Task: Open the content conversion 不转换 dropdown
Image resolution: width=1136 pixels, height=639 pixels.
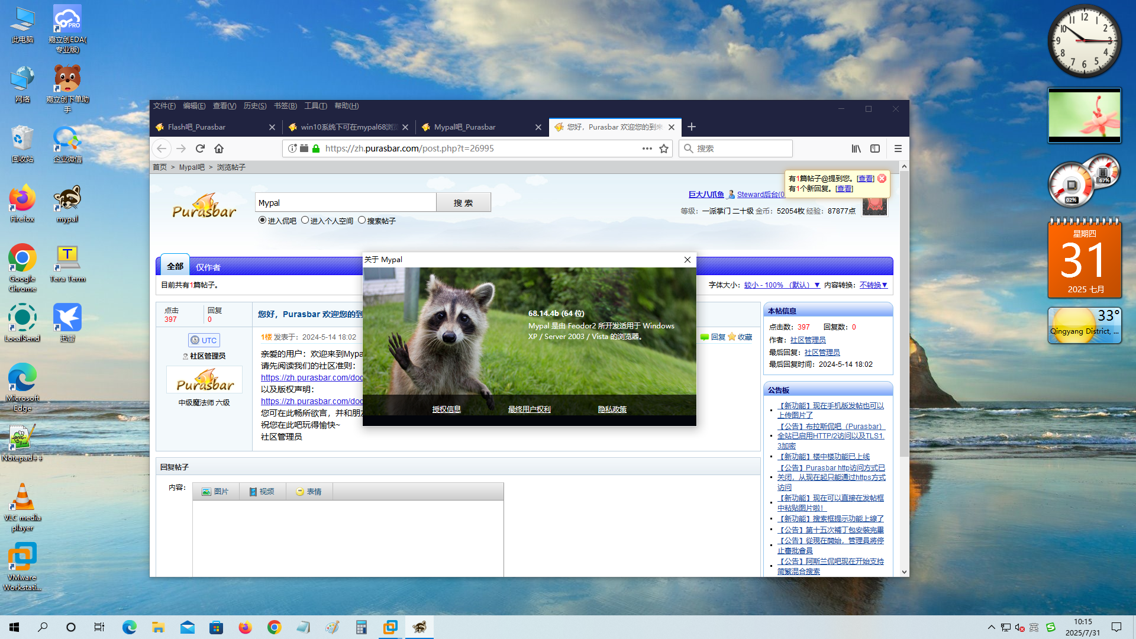Action: point(873,285)
